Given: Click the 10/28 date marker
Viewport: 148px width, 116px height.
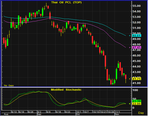Looking at the screenshot, I should pos(111,112).
